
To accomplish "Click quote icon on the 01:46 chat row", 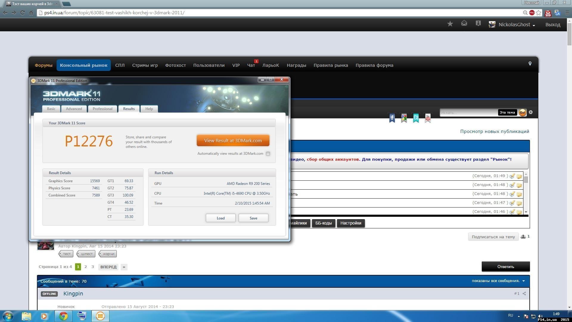I will [x=512, y=212].
